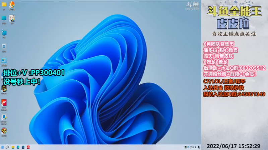Open the Windows Start menu

point(2,147)
